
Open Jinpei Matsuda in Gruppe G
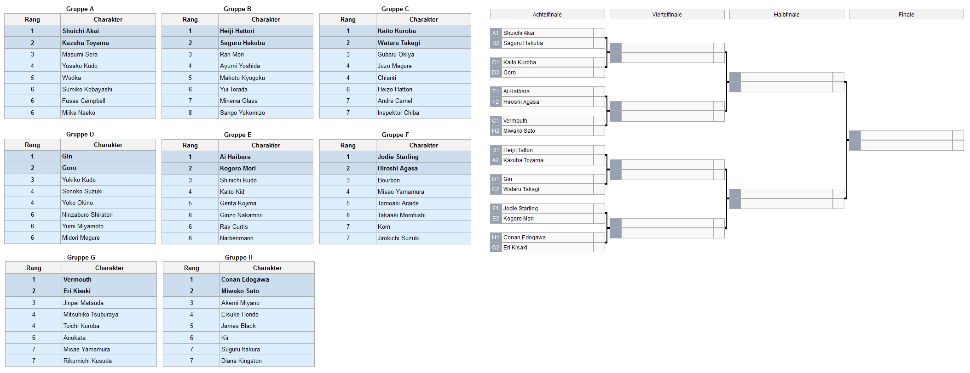[83, 303]
